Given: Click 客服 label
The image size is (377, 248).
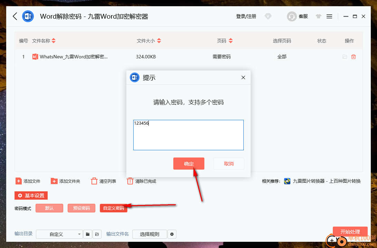Looking at the screenshot, I should coord(303,16).
